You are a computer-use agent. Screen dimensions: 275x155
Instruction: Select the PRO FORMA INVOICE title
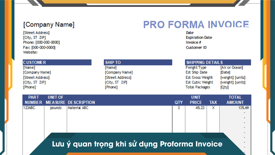coord(196,24)
